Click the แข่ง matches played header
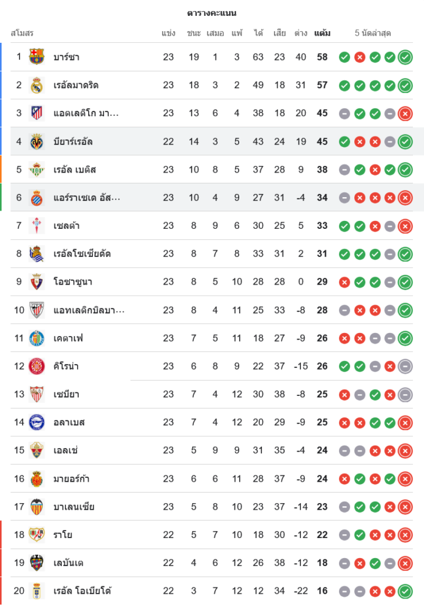The height and width of the screenshot is (612, 424). pos(169,33)
